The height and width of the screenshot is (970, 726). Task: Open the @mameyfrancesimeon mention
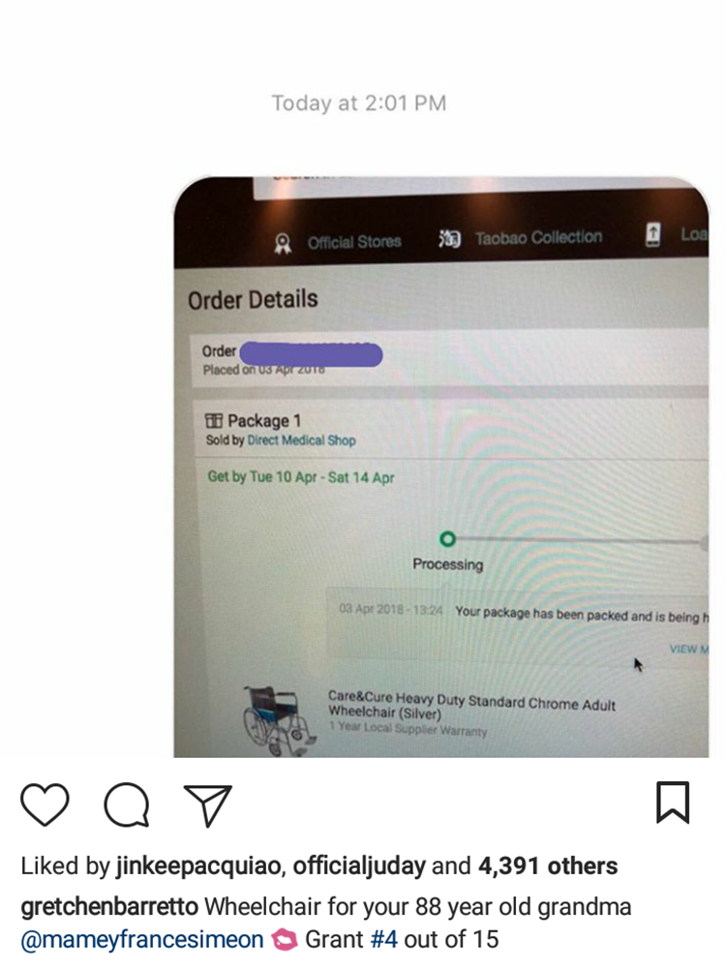[x=142, y=939]
